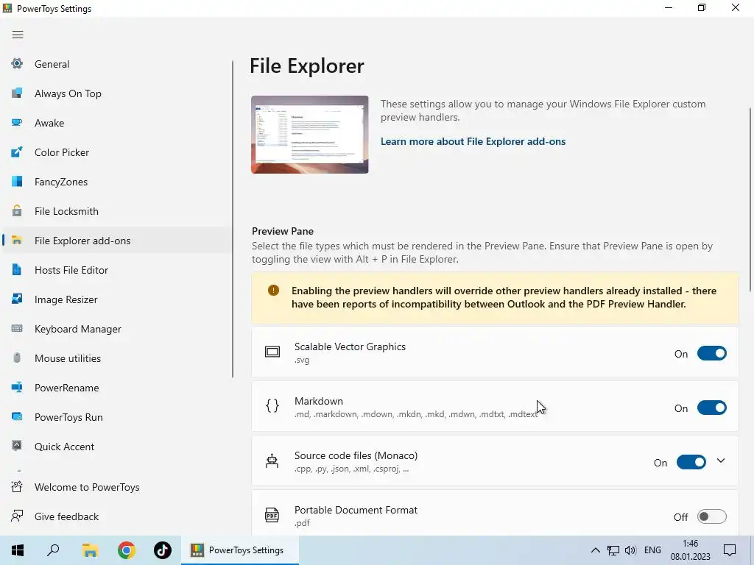The height and width of the screenshot is (565, 754).
Task: Go to Keyboard Manager page
Action: [x=117, y=329]
